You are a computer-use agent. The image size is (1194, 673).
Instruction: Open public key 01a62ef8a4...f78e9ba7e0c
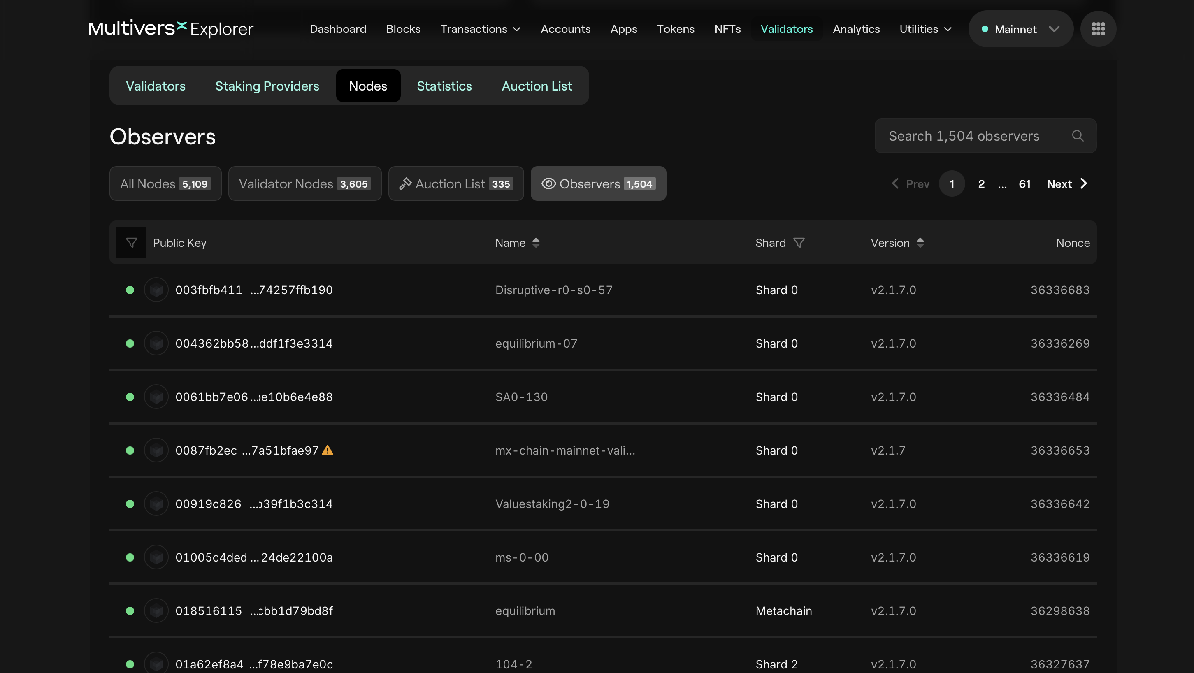[254, 664]
